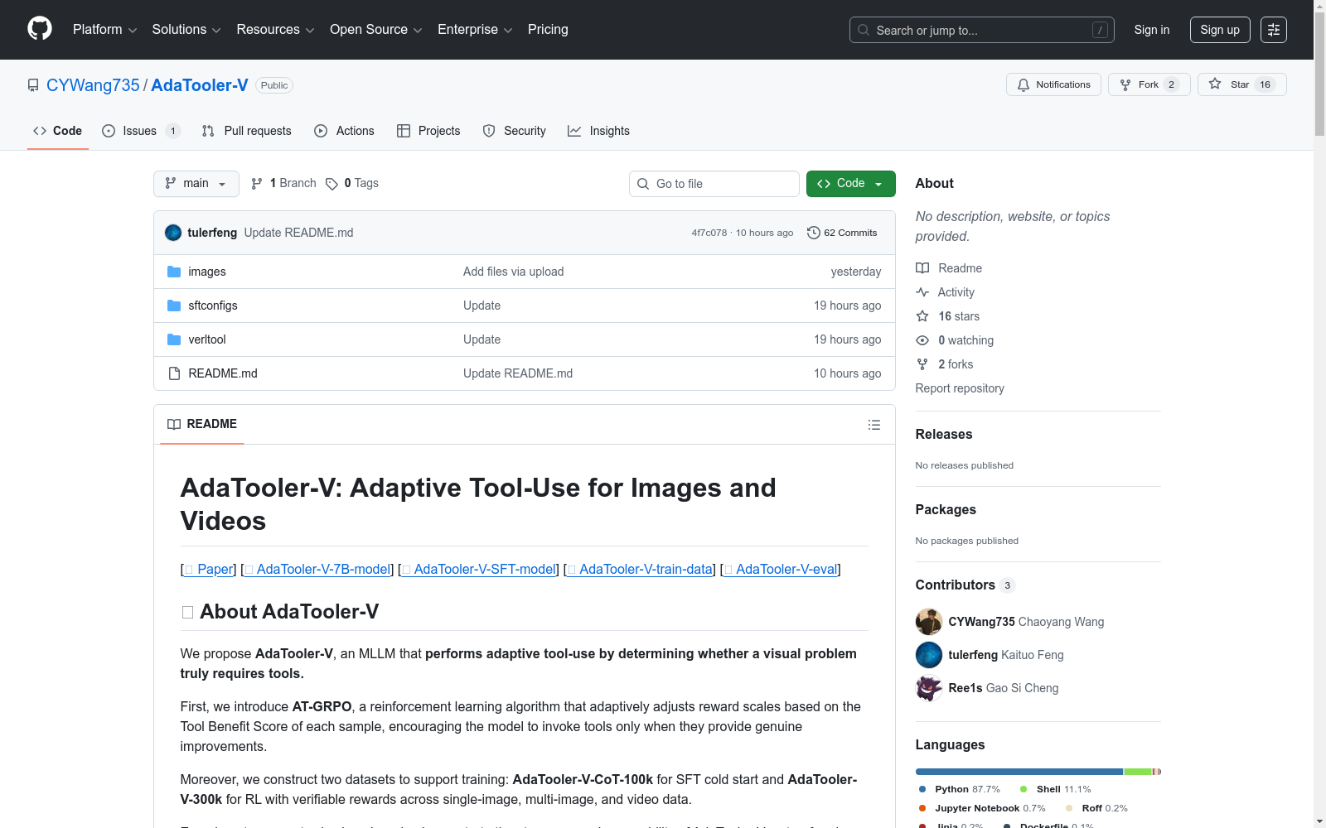This screenshot has height=828, width=1326.
Task: Click the Sign up button
Action: pyautogui.click(x=1220, y=30)
